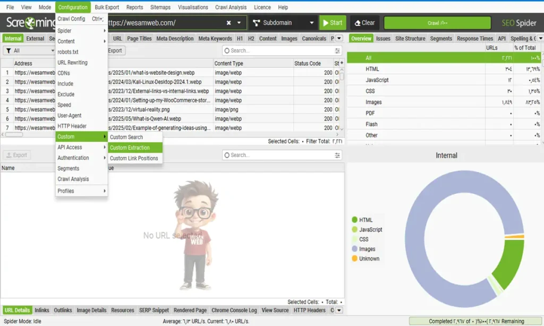Clear the URL field with the X icon
Image resolution: width=544 pixels, height=326 pixels.
pyautogui.click(x=228, y=23)
